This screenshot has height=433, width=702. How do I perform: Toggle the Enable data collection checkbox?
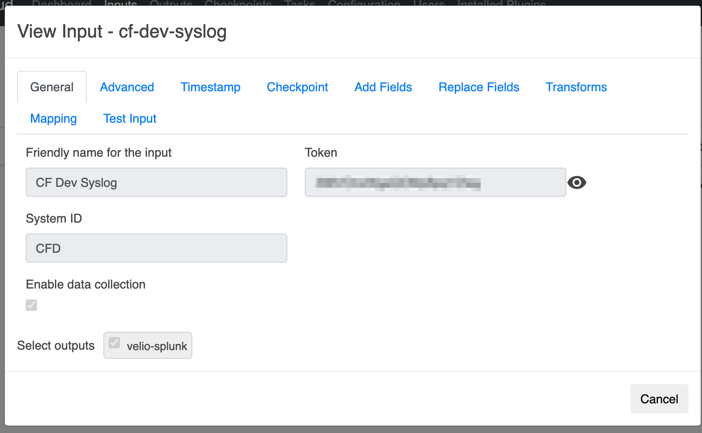pyautogui.click(x=31, y=305)
